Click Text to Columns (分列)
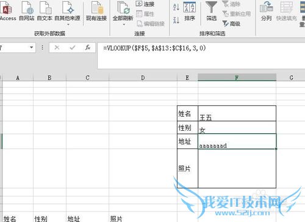 267,11
